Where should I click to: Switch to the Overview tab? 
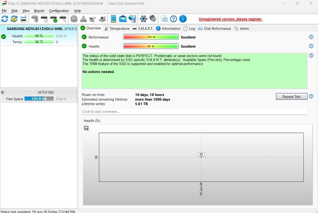pyautogui.click(x=91, y=28)
